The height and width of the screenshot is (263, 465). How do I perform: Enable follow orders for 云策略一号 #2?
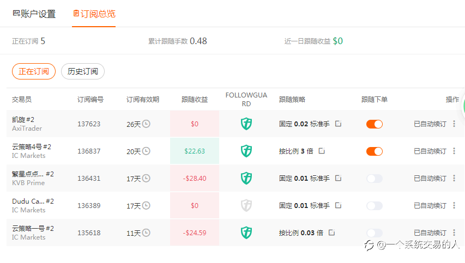click(375, 233)
